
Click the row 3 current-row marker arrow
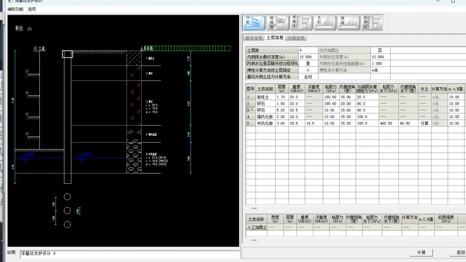[x=252, y=110]
